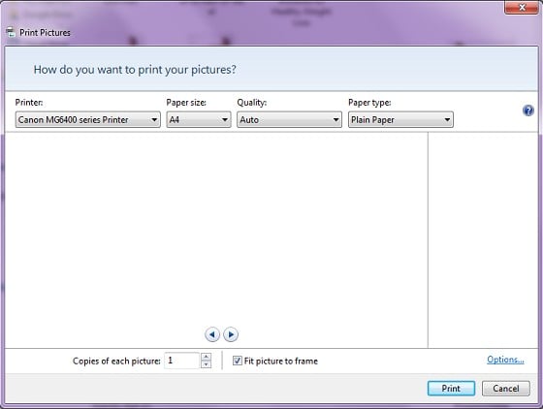Click the Print Pictures printer title icon
543x409 pixels.
pos(11,32)
